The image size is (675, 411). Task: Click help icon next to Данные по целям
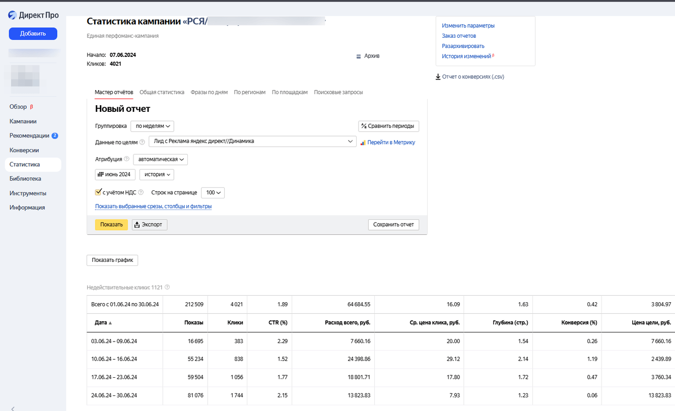click(x=142, y=142)
